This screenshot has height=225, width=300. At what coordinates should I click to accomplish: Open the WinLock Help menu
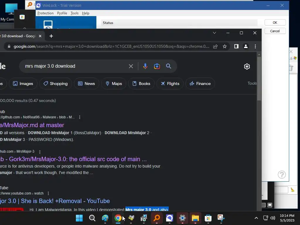pyautogui.click(x=86, y=13)
